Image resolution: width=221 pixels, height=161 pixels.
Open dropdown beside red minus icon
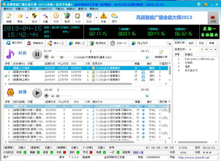point(216,49)
